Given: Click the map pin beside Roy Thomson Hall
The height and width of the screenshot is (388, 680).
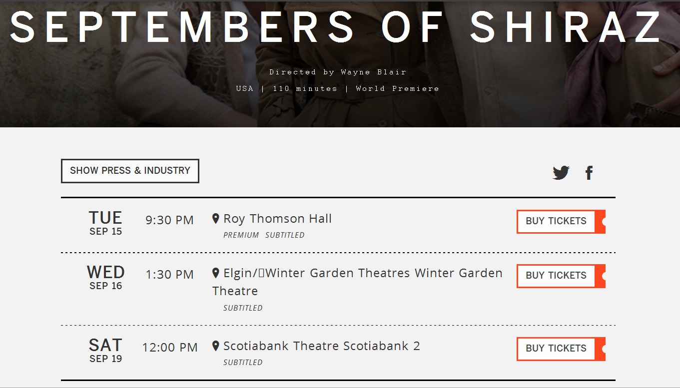Looking at the screenshot, I should tap(216, 219).
